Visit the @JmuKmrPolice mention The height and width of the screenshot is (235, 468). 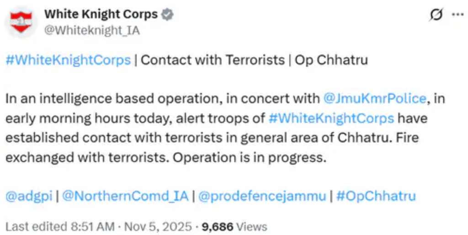[x=375, y=98]
